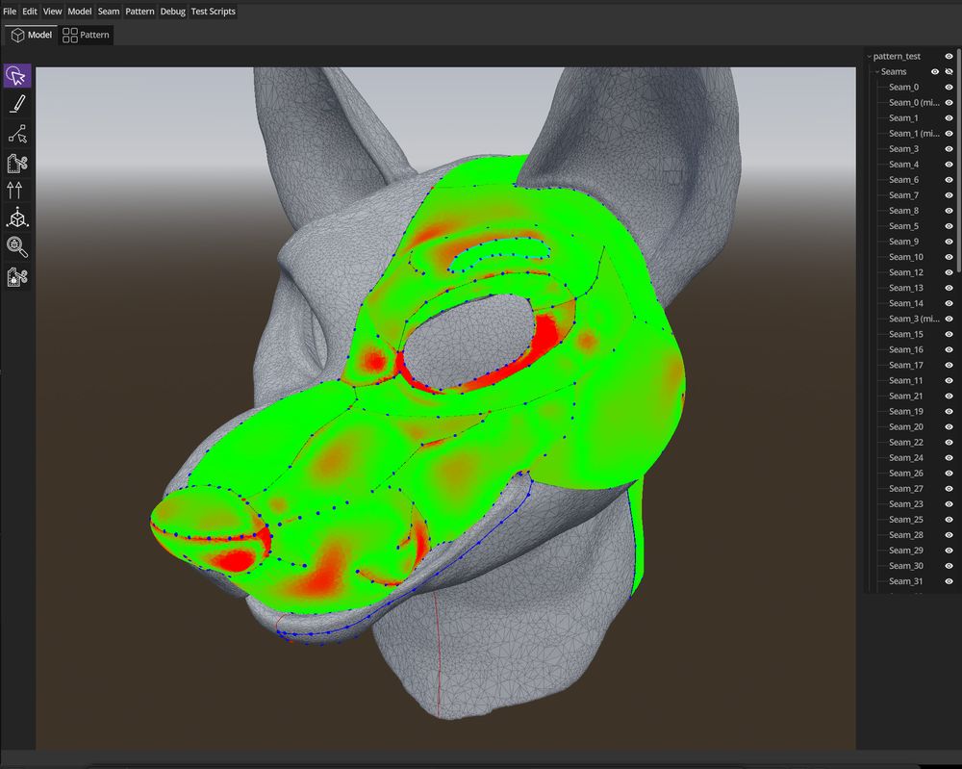Choose the node path edit tool
This screenshot has height=769, width=962.
(x=17, y=133)
